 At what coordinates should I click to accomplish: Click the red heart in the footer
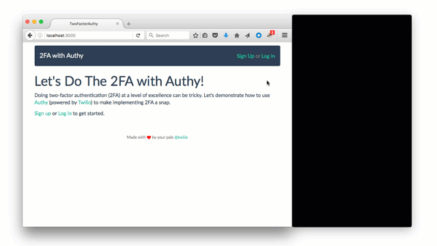pyautogui.click(x=149, y=137)
